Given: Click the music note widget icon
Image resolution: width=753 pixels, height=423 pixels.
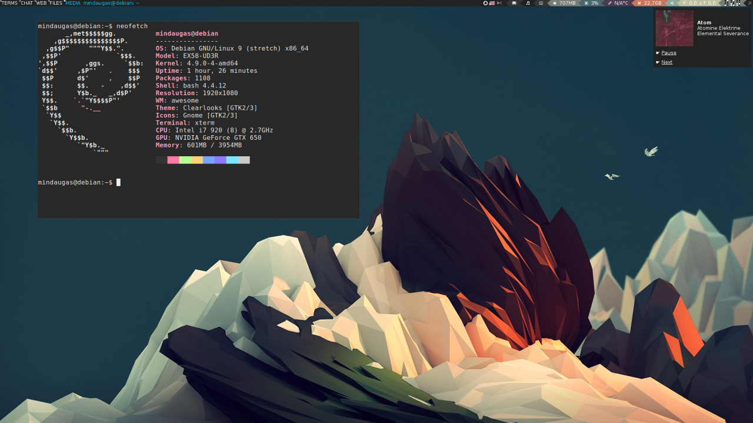Looking at the screenshot, I should pos(528,3).
